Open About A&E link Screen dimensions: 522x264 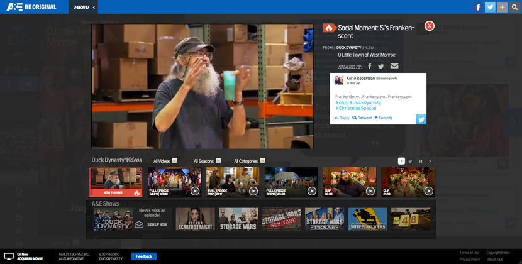495,260
